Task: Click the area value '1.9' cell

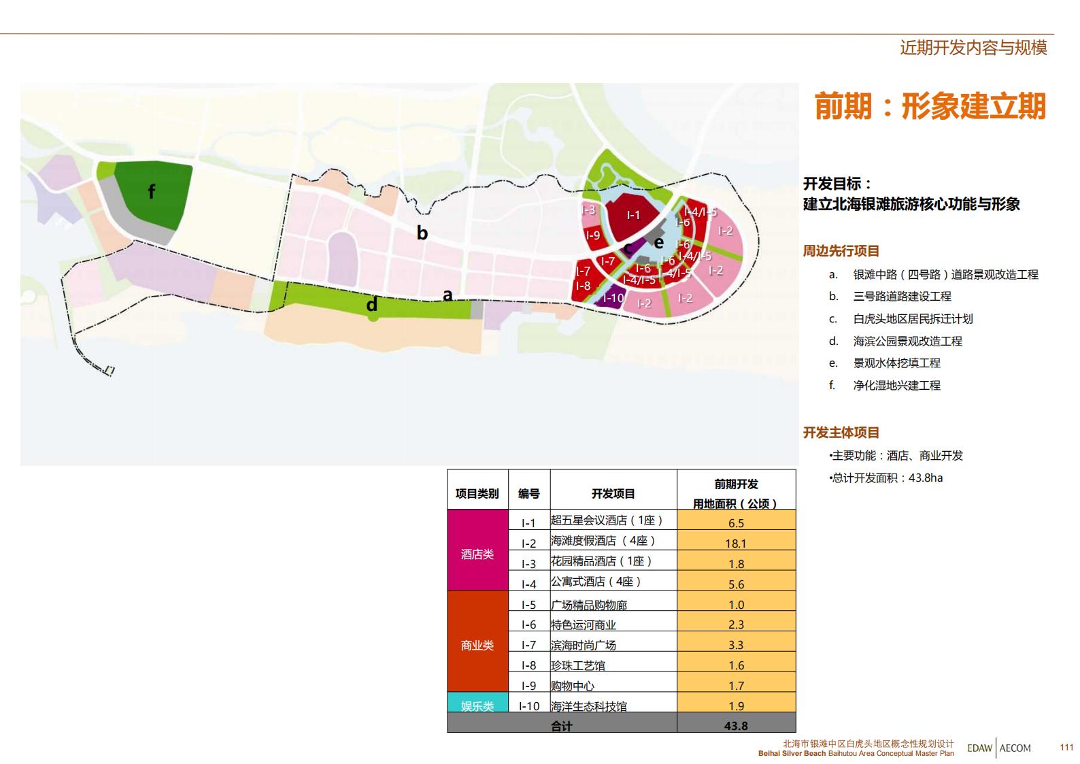Action: click(x=737, y=703)
